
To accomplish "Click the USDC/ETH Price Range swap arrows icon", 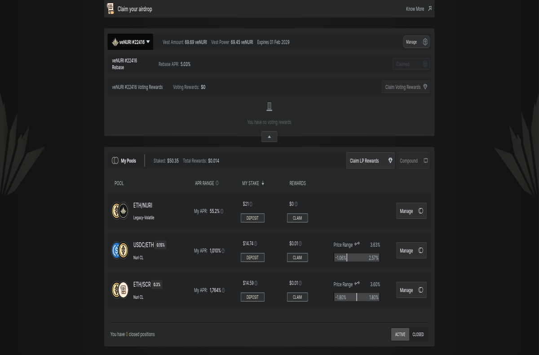I will tap(357, 244).
